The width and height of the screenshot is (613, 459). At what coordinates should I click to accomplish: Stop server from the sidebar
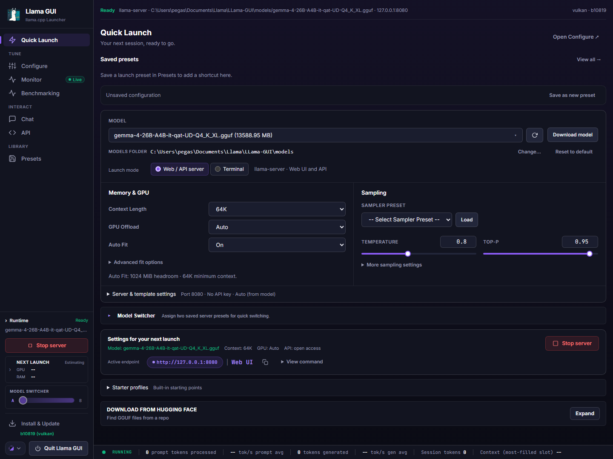(x=47, y=346)
